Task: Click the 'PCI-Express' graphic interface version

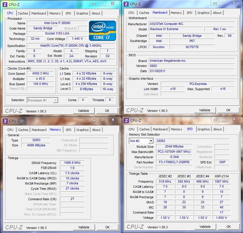Action: [x=198, y=84]
